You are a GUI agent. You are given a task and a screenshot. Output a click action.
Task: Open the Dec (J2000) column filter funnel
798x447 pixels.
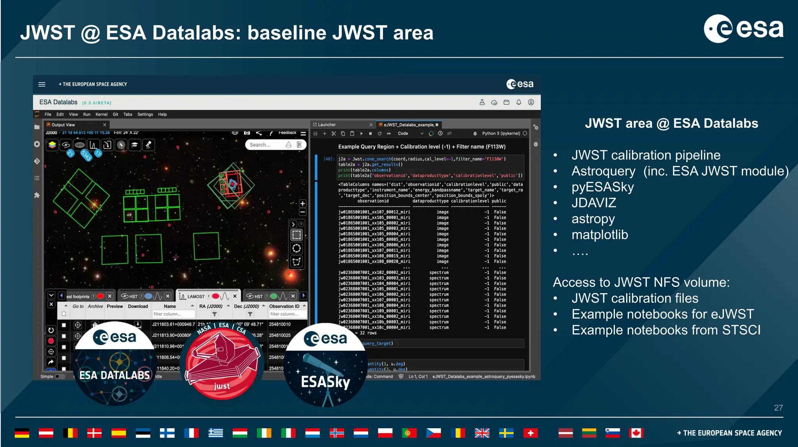click(250, 314)
